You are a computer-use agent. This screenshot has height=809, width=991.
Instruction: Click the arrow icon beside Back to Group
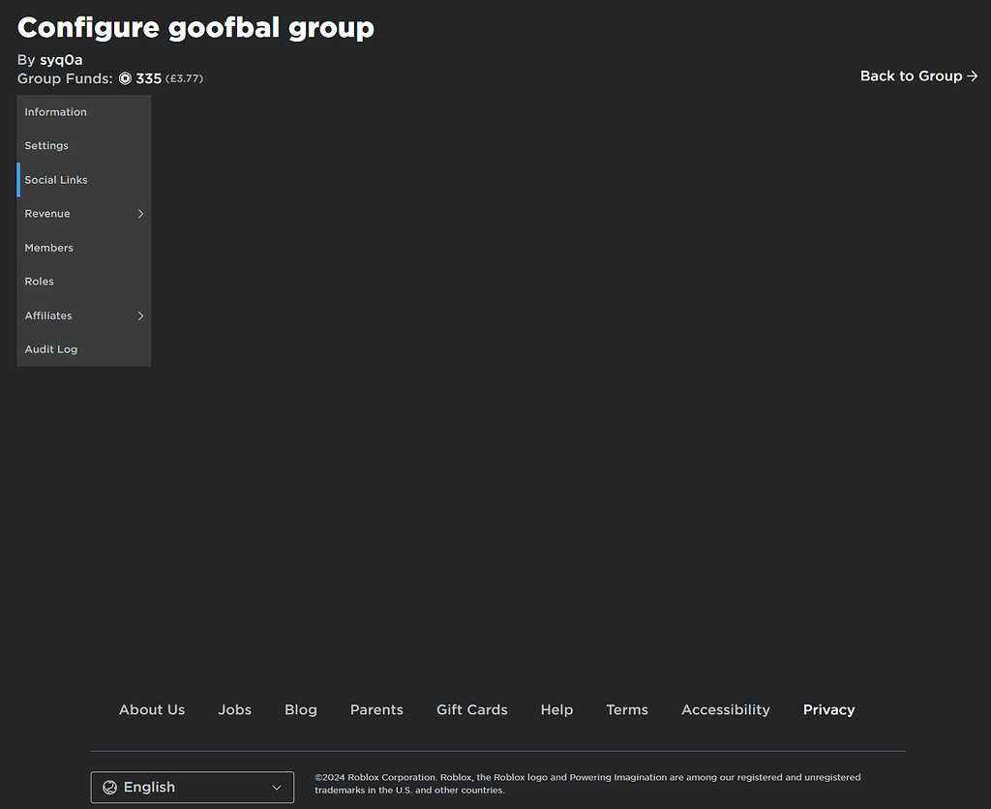click(x=973, y=75)
